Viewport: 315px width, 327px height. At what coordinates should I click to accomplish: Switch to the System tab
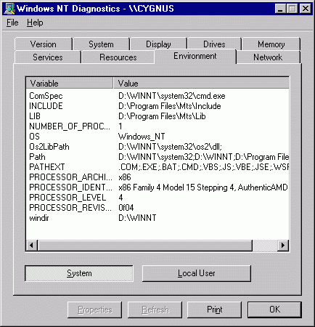[x=101, y=44]
